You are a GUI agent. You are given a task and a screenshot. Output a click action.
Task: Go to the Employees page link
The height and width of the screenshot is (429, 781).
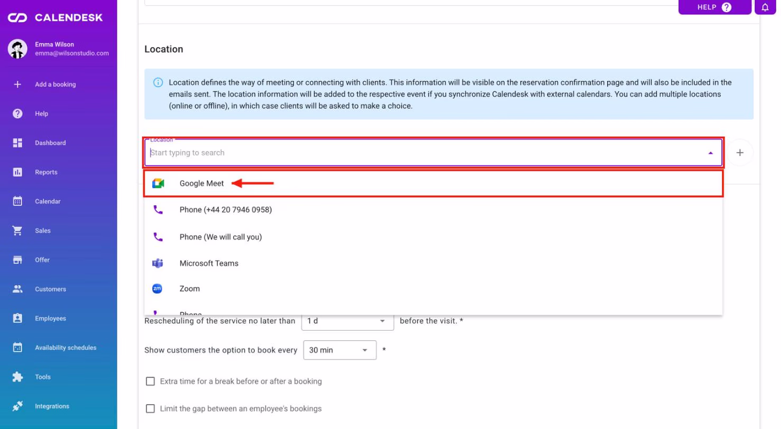point(51,319)
